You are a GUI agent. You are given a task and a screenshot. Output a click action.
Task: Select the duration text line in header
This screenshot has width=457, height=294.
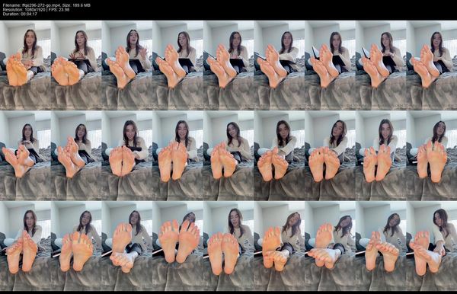point(20,14)
